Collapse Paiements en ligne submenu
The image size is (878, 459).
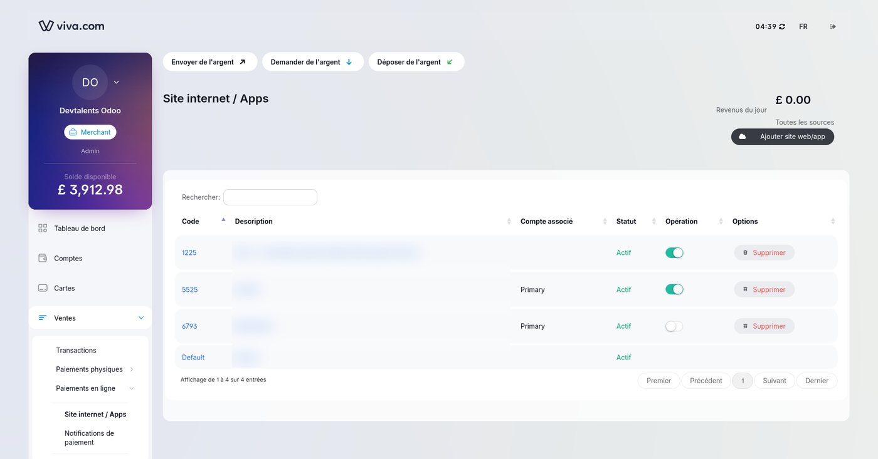132,388
